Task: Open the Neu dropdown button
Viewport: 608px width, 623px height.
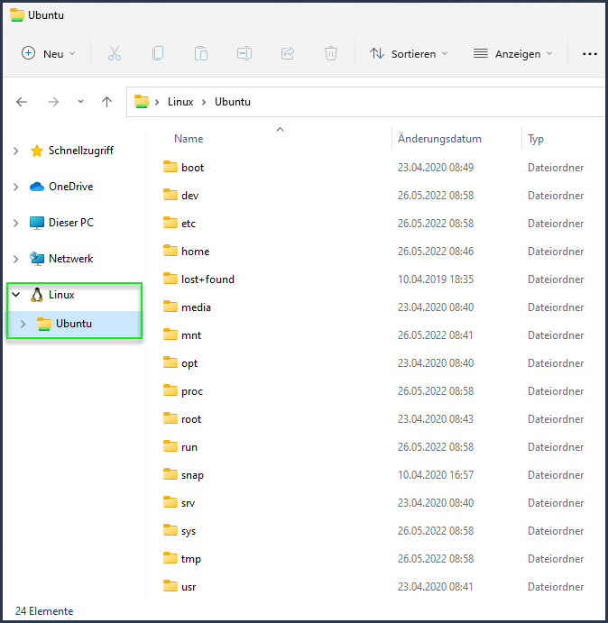Action: [x=48, y=53]
